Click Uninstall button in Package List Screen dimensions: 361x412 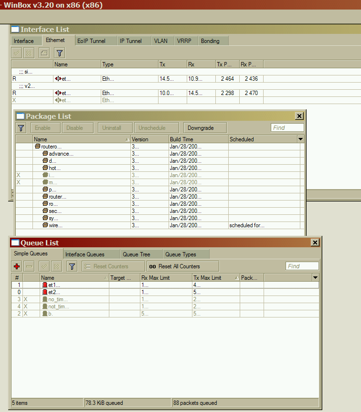pyautogui.click(x=115, y=128)
